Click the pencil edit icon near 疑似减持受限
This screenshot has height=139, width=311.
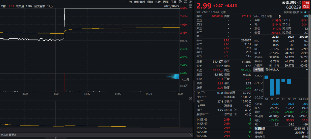(302, 12)
